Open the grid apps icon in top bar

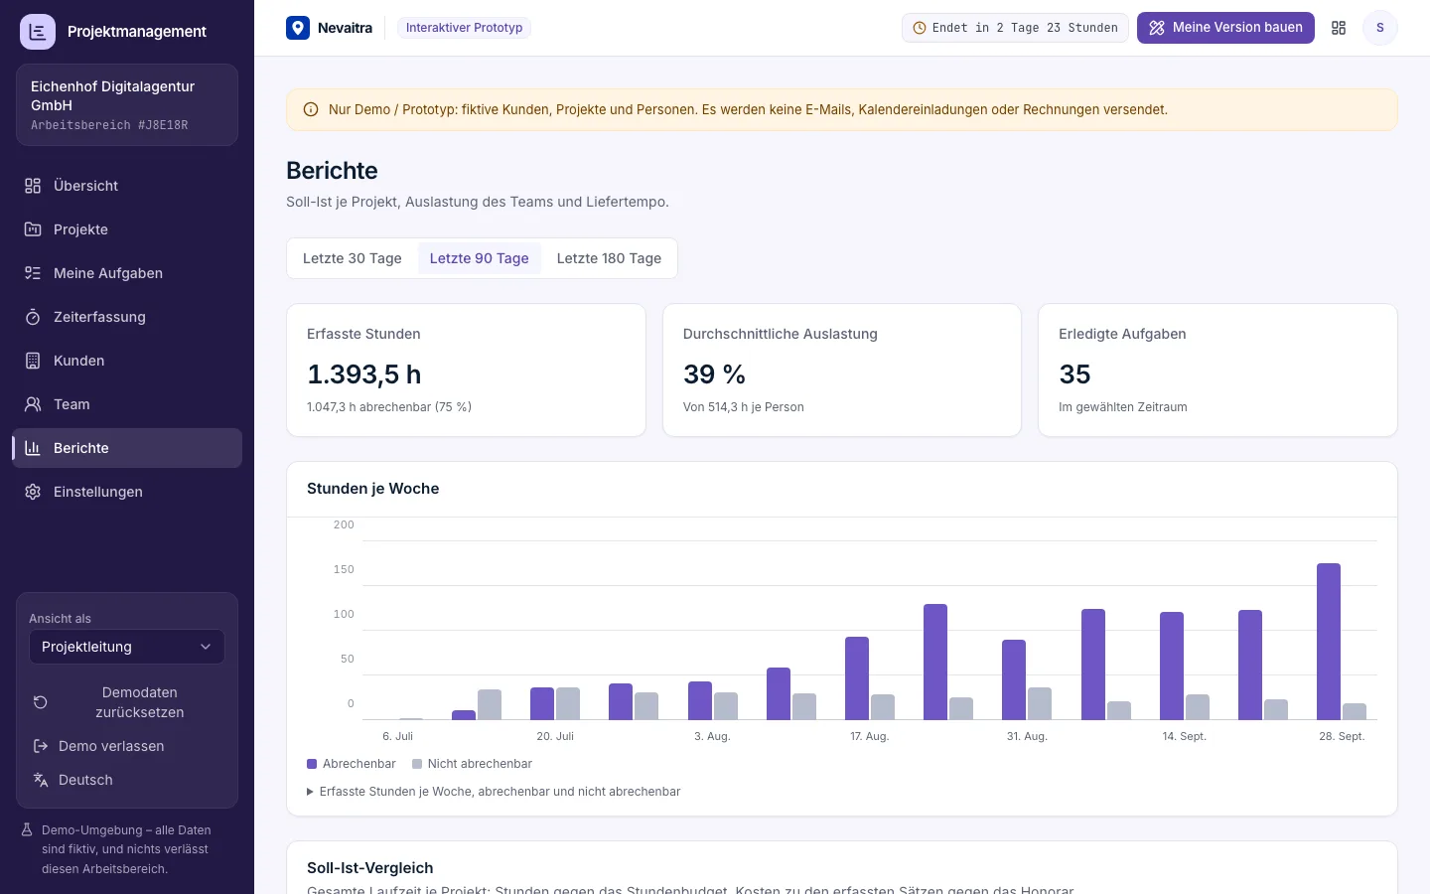[1339, 28]
